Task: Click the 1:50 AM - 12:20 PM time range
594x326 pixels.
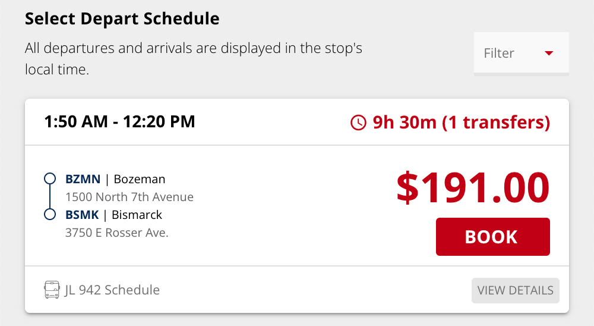Action: pos(119,123)
